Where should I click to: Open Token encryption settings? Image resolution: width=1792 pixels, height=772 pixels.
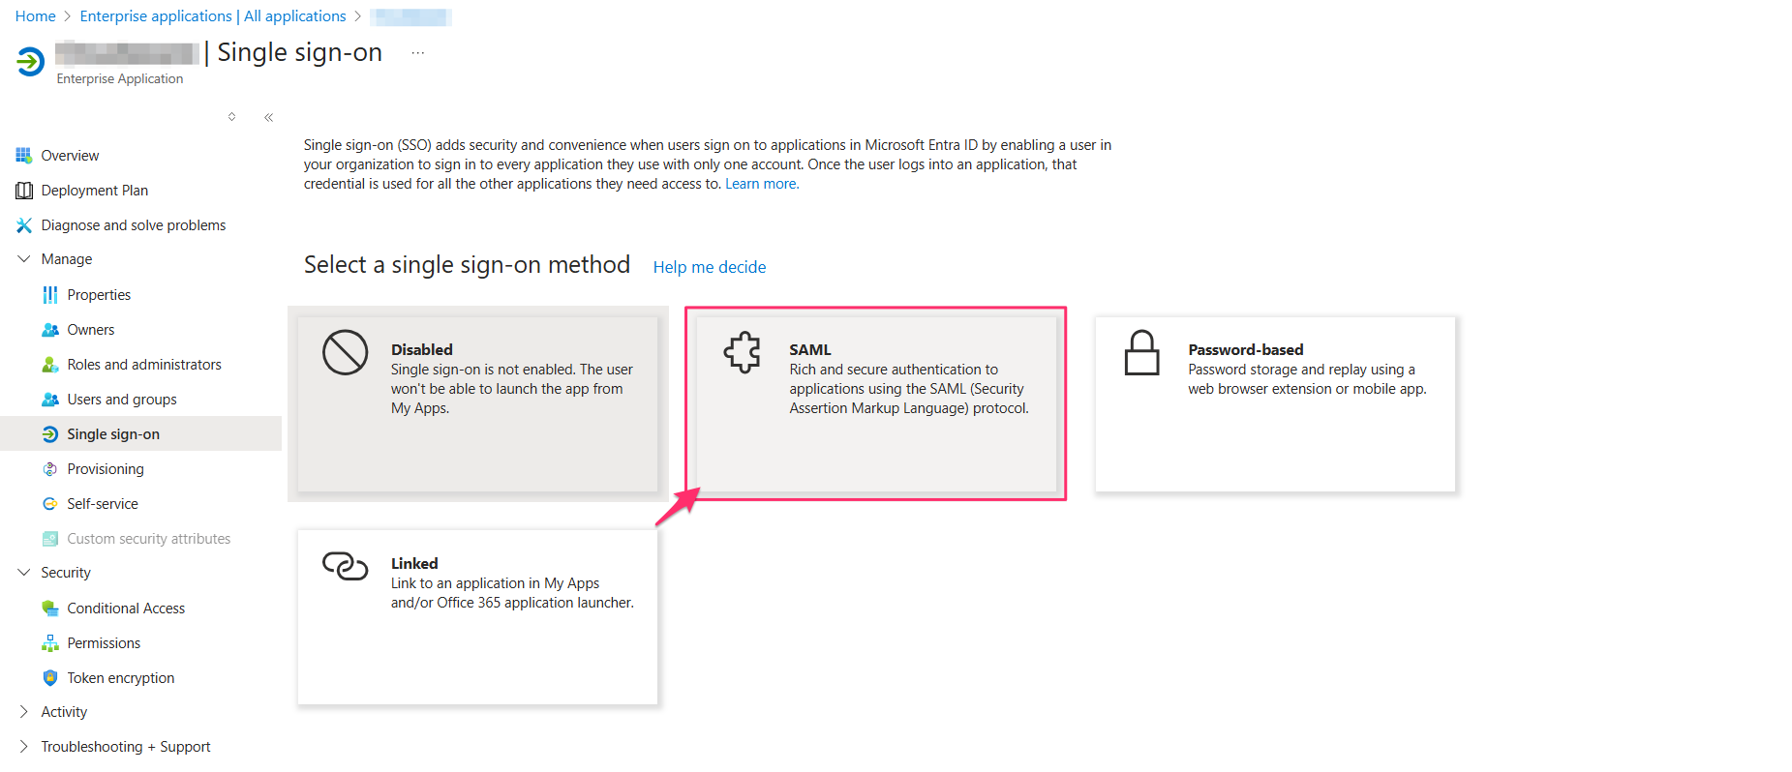(x=120, y=677)
